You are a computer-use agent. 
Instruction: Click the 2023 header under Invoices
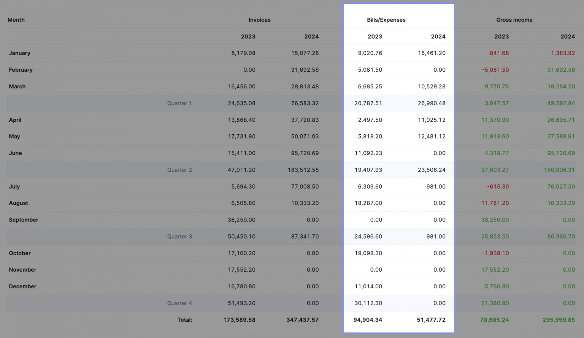(248, 36)
